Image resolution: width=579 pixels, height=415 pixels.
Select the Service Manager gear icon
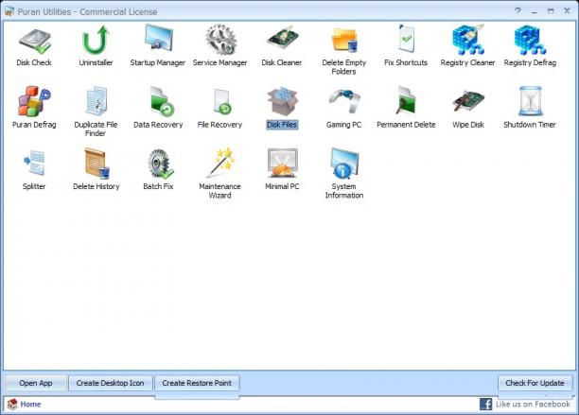(x=220, y=40)
